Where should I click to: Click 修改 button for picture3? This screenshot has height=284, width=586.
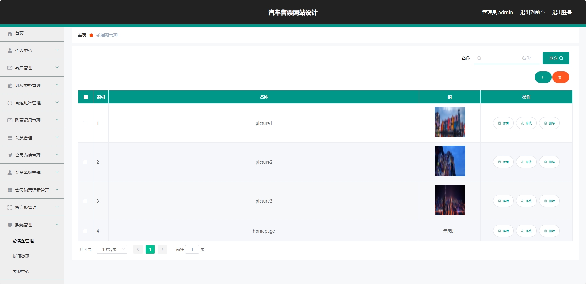[526, 201]
